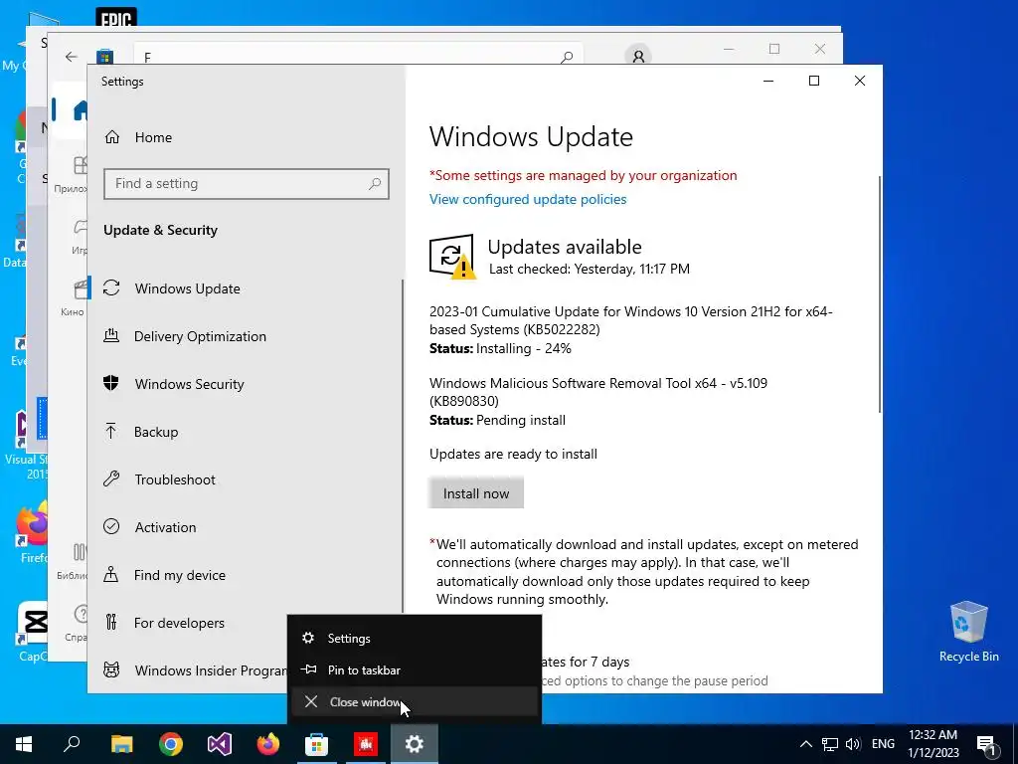Click Settings page vertical scrollbar

point(879,293)
